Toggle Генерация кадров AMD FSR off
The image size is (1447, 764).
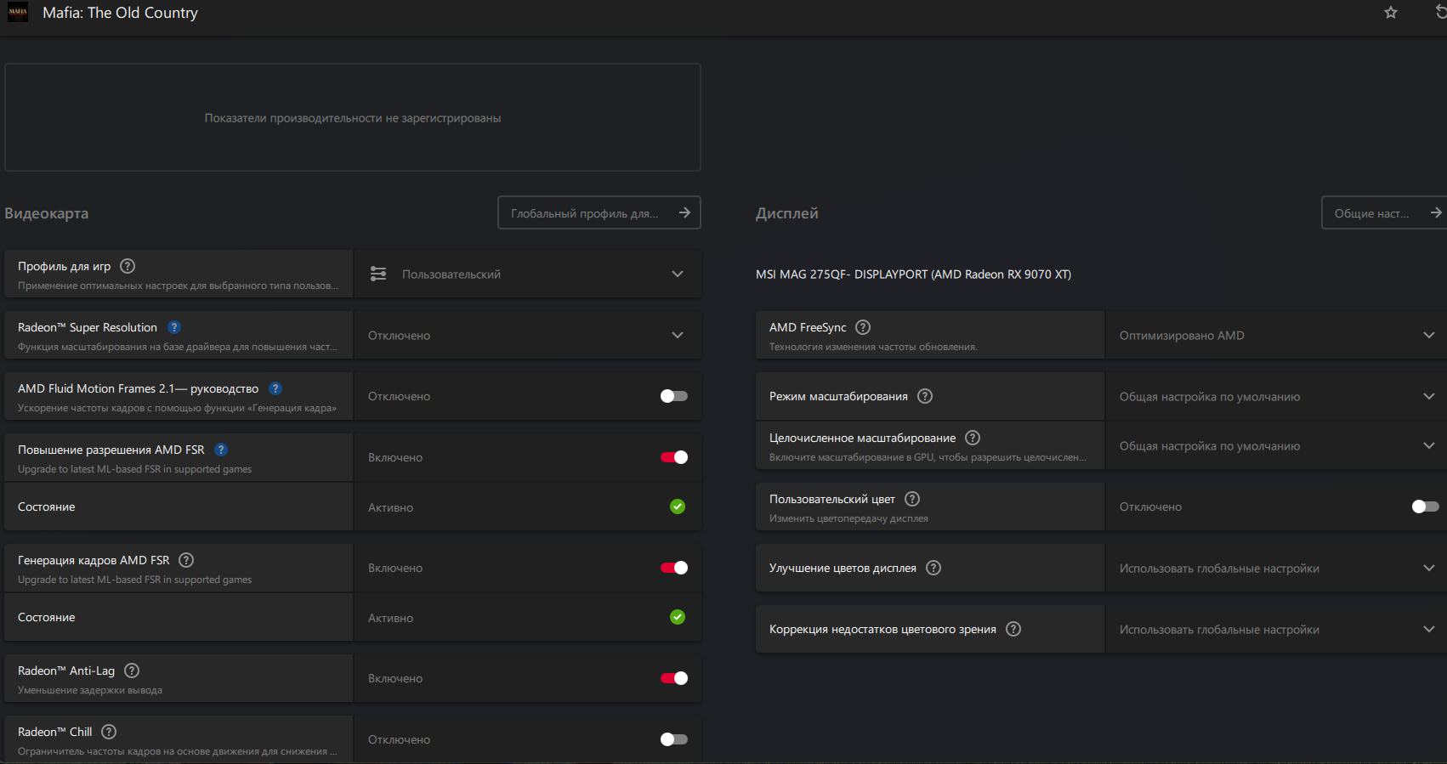pos(674,568)
